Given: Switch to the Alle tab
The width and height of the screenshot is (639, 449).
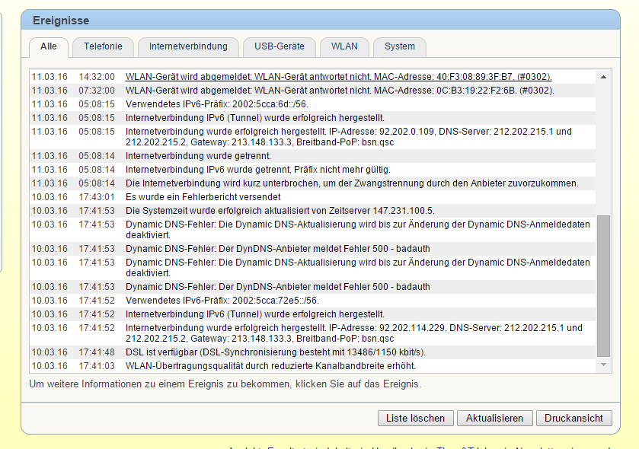Looking at the screenshot, I should (48, 46).
